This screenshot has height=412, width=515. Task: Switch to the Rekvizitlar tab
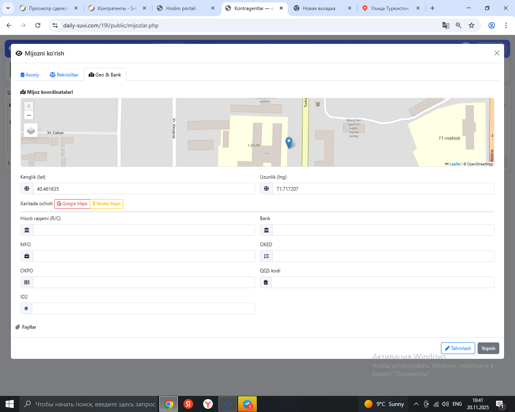[64, 75]
